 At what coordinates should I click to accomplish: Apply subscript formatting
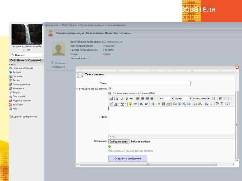pos(141,104)
